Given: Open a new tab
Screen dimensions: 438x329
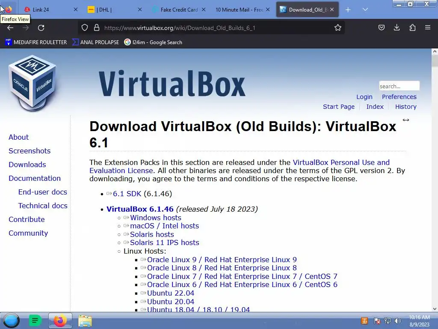Looking at the screenshot, I should click(348, 10).
